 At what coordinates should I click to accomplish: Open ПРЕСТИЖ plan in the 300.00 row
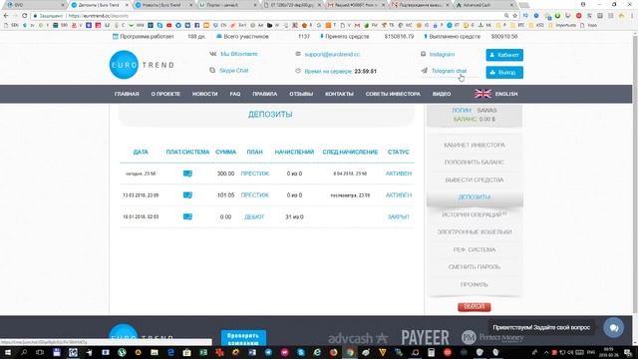click(x=255, y=174)
